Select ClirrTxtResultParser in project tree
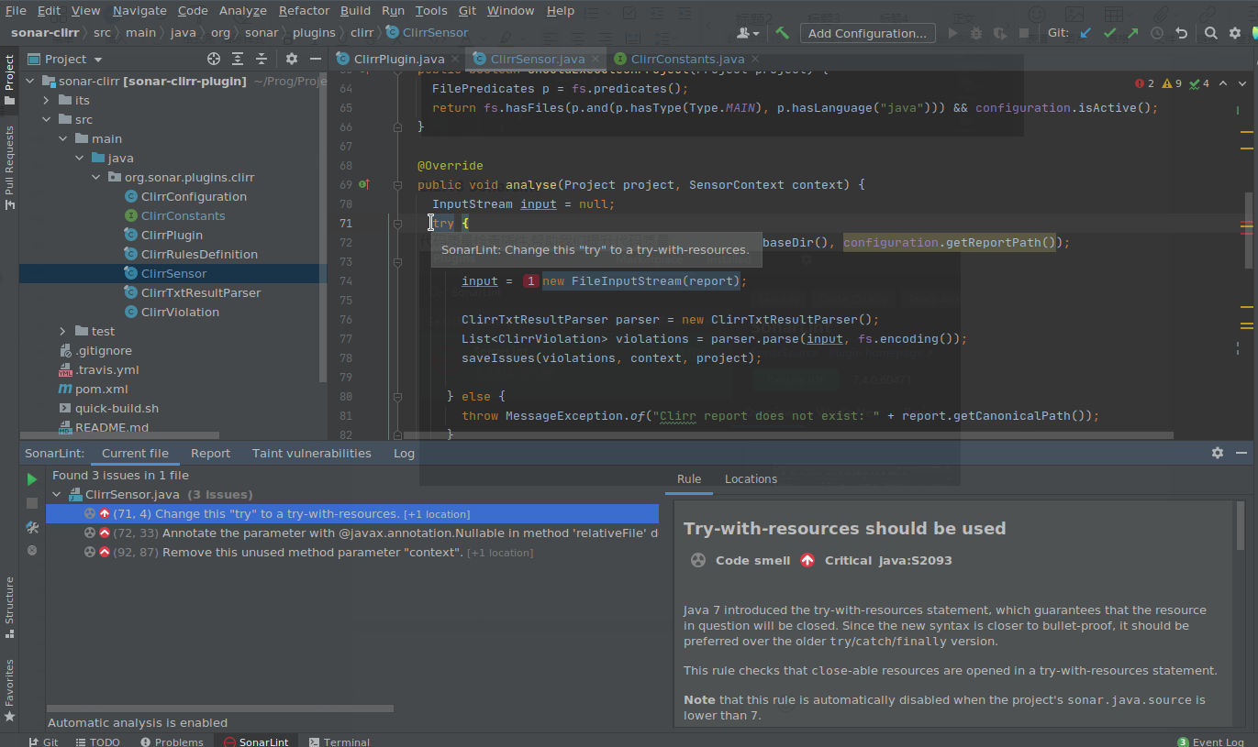 pyautogui.click(x=201, y=292)
